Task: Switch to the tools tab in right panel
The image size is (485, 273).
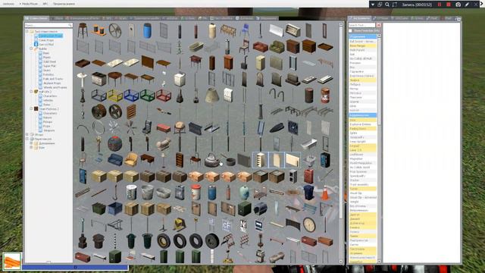Action: point(359,18)
